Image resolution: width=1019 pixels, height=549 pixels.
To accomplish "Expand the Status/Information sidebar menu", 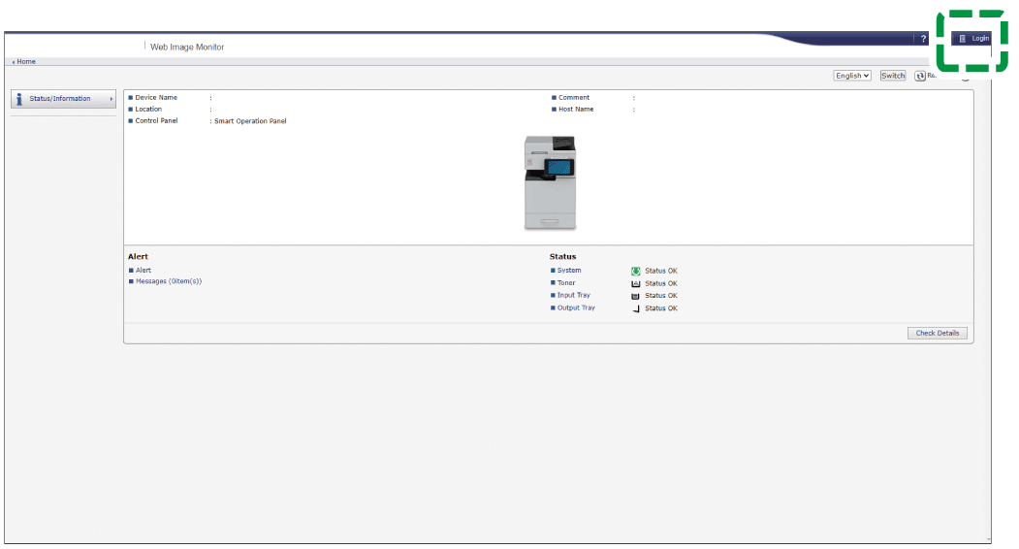I will click(x=63, y=99).
